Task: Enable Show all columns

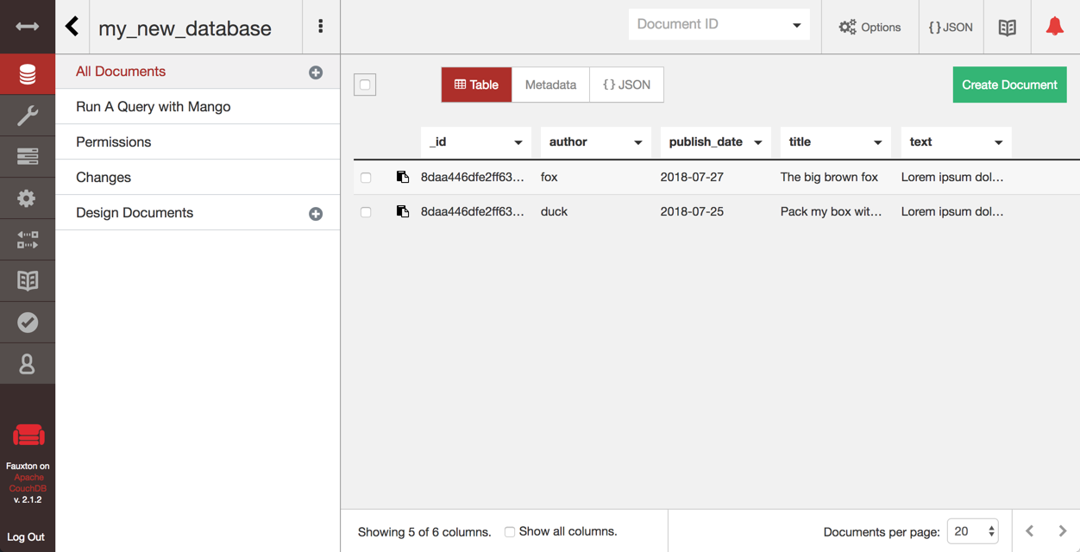Action: click(x=510, y=532)
